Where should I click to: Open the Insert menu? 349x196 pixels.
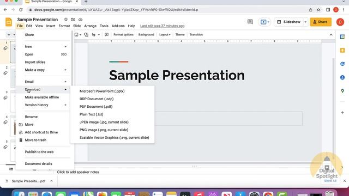pos(51,26)
